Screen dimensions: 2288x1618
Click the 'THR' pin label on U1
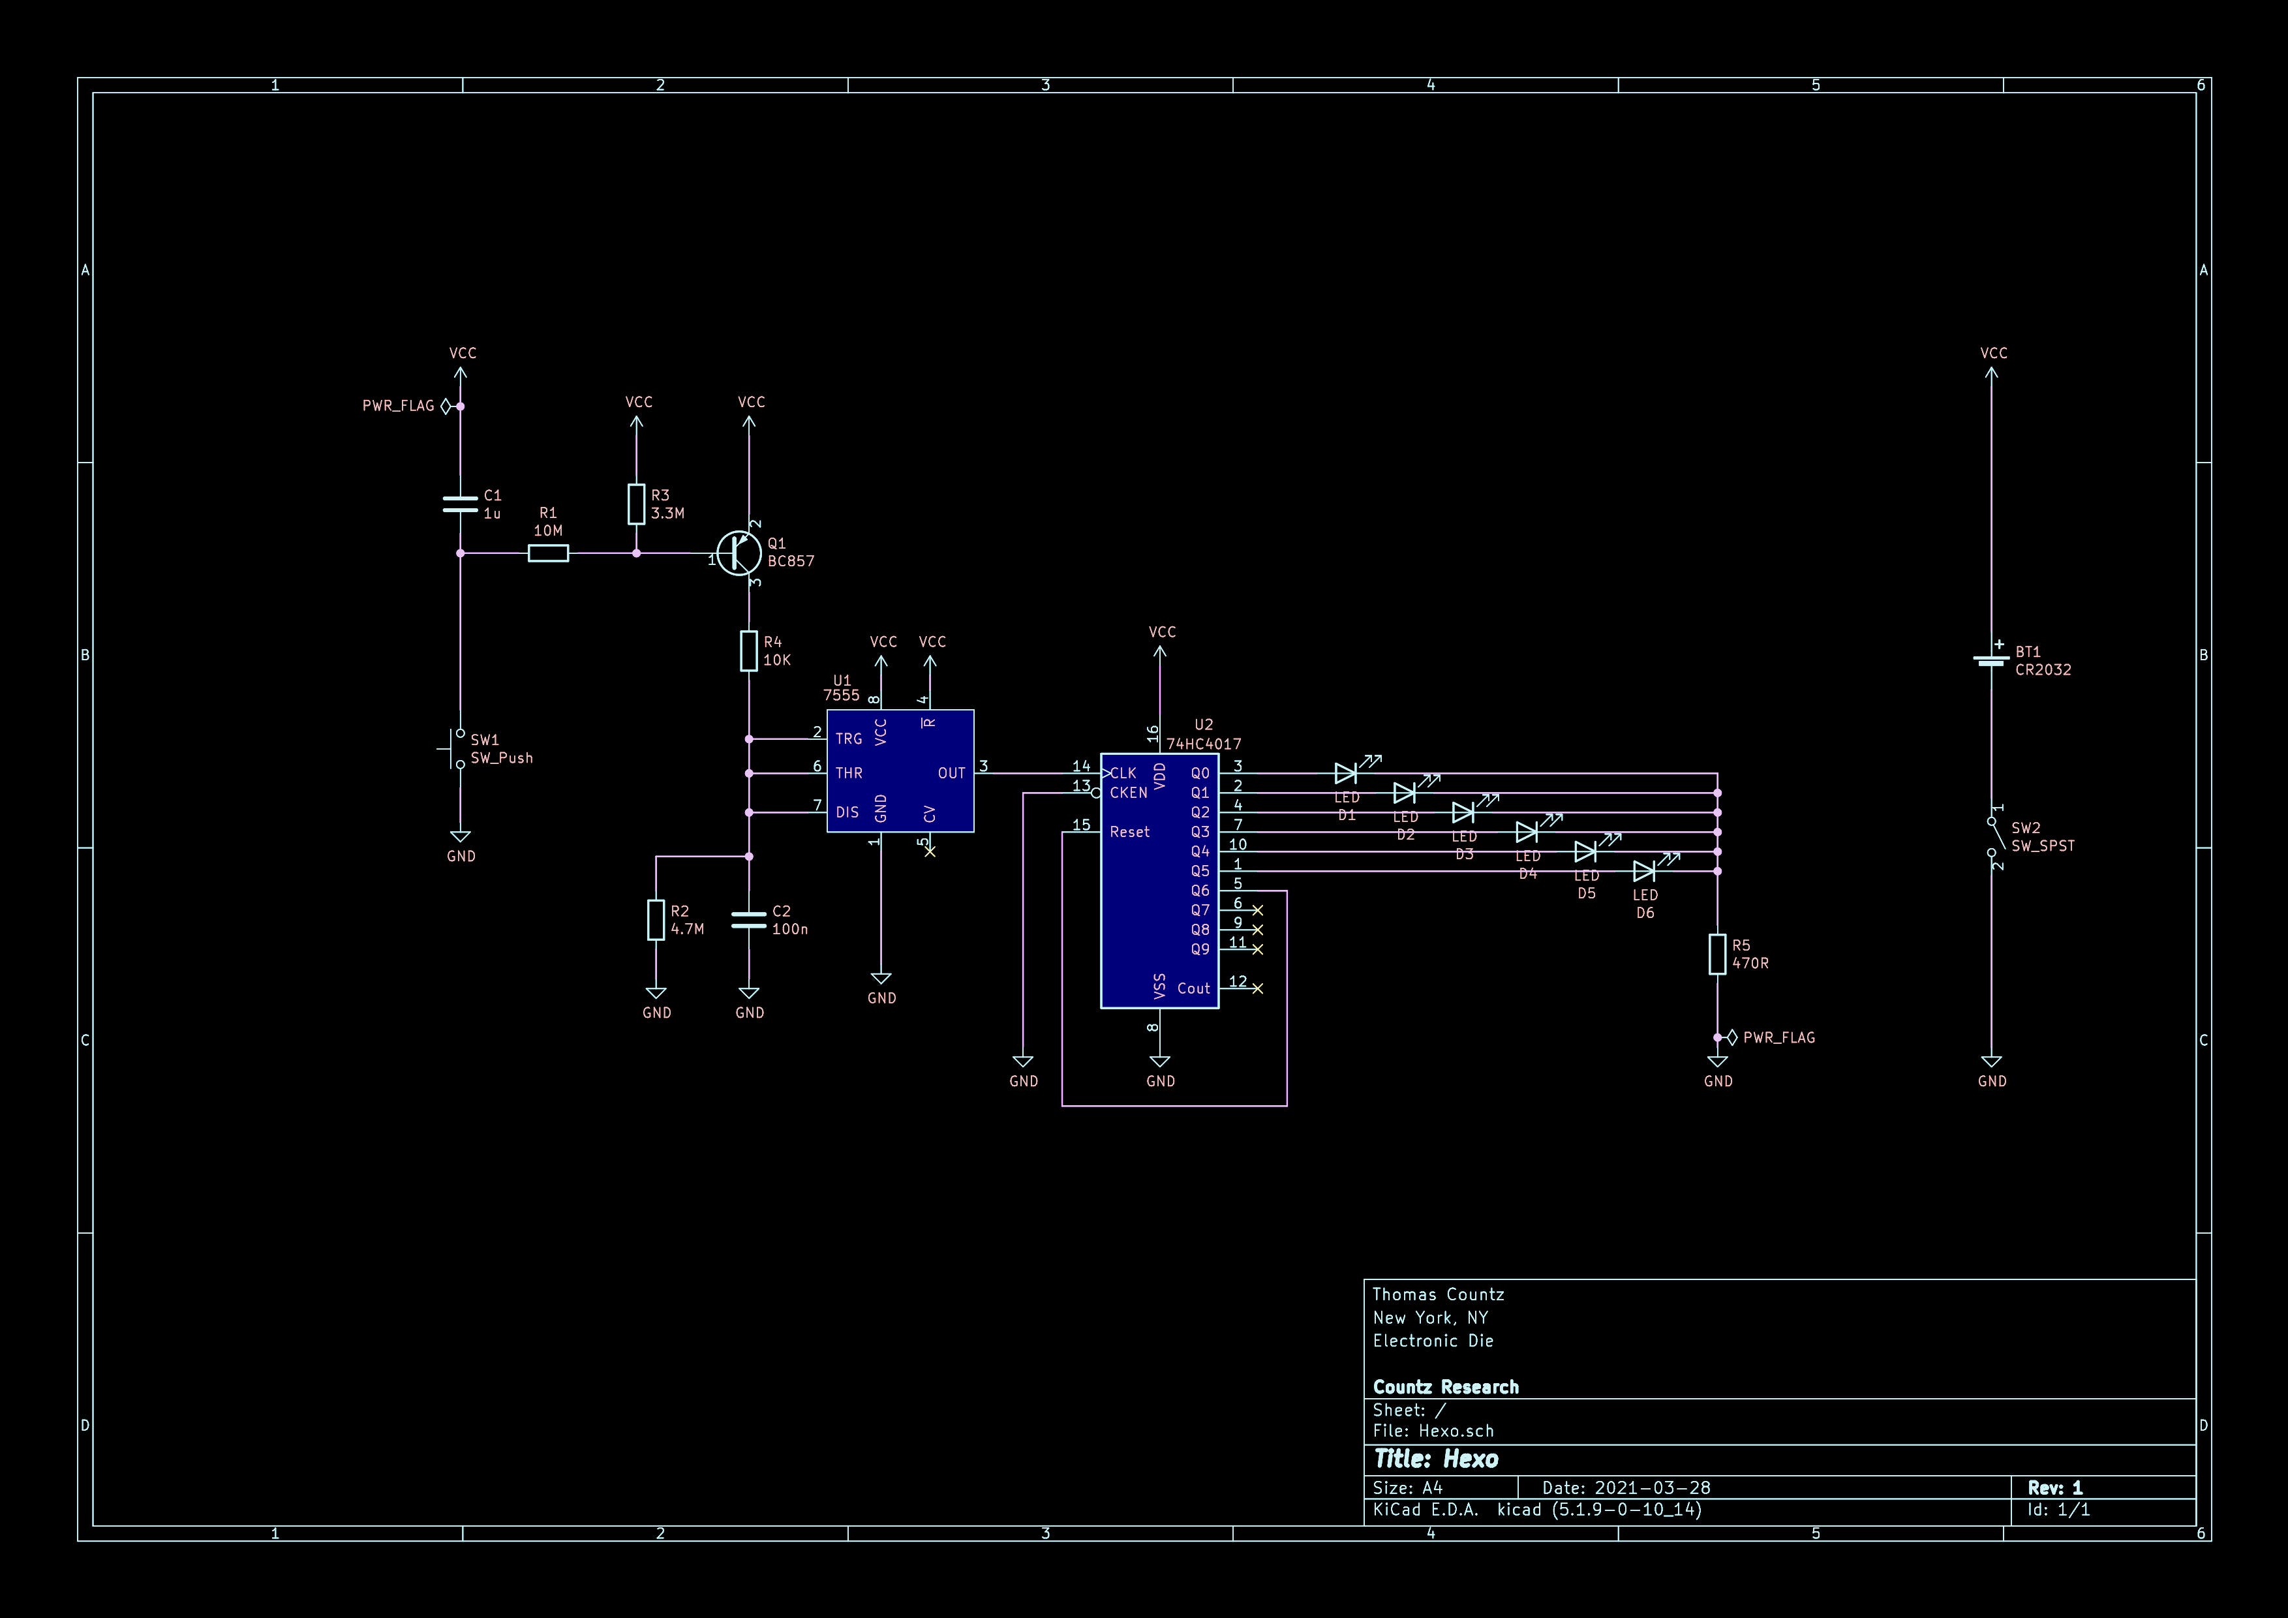click(849, 773)
